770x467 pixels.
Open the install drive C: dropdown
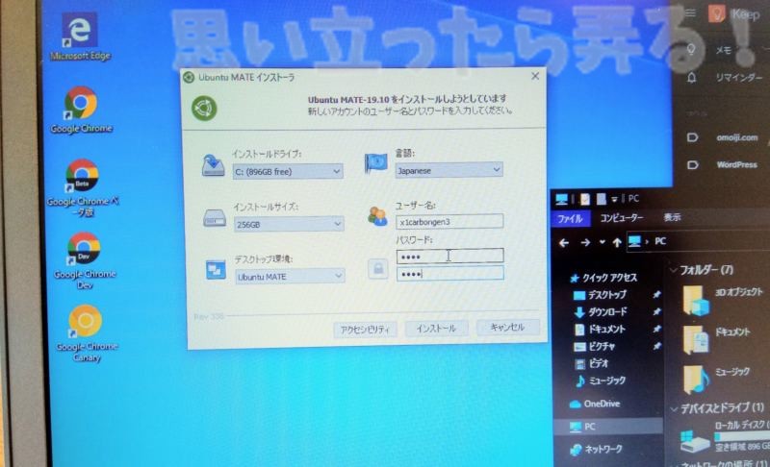[288, 171]
